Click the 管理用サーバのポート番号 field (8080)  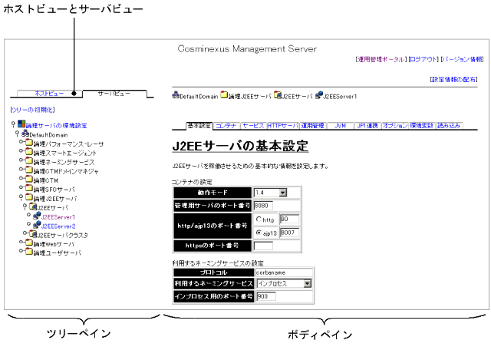pyautogui.click(x=263, y=206)
